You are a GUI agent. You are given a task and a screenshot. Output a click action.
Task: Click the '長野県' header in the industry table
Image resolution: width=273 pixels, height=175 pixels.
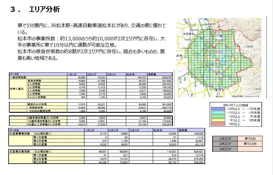[183, 130]
